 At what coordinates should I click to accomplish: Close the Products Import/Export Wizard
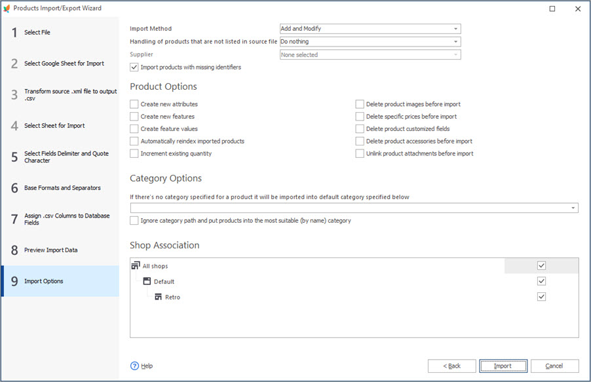pos(578,9)
